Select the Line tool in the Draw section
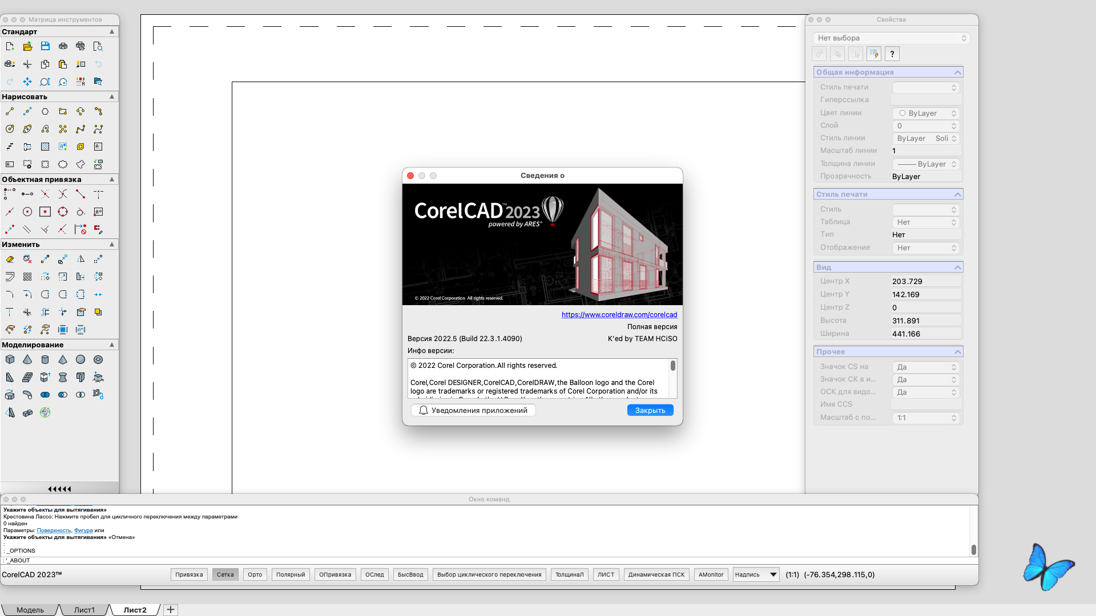Viewport: 1096px width, 616px height. [10, 111]
